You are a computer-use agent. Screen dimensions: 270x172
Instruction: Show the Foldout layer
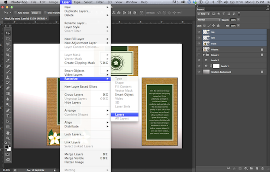click(199, 49)
